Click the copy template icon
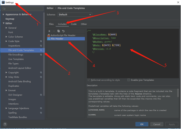The width and height of the screenshot is (181, 129). click(x=58, y=31)
